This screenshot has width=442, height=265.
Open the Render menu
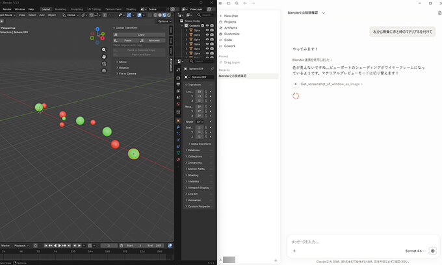coord(7,9)
